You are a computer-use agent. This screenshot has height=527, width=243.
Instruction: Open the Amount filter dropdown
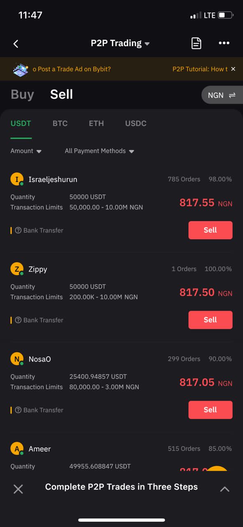26,151
